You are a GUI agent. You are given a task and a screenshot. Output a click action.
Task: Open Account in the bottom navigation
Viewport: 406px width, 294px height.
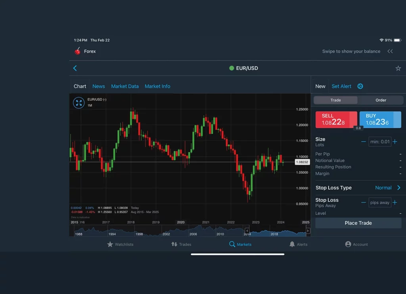pos(356,245)
